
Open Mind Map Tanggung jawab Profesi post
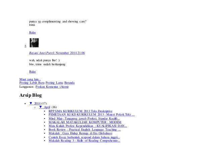84,118
